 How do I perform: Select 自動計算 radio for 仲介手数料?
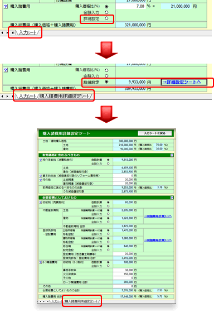[108, 160]
